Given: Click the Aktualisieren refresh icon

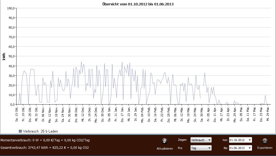Looking at the screenshot, I should tap(165, 141).
